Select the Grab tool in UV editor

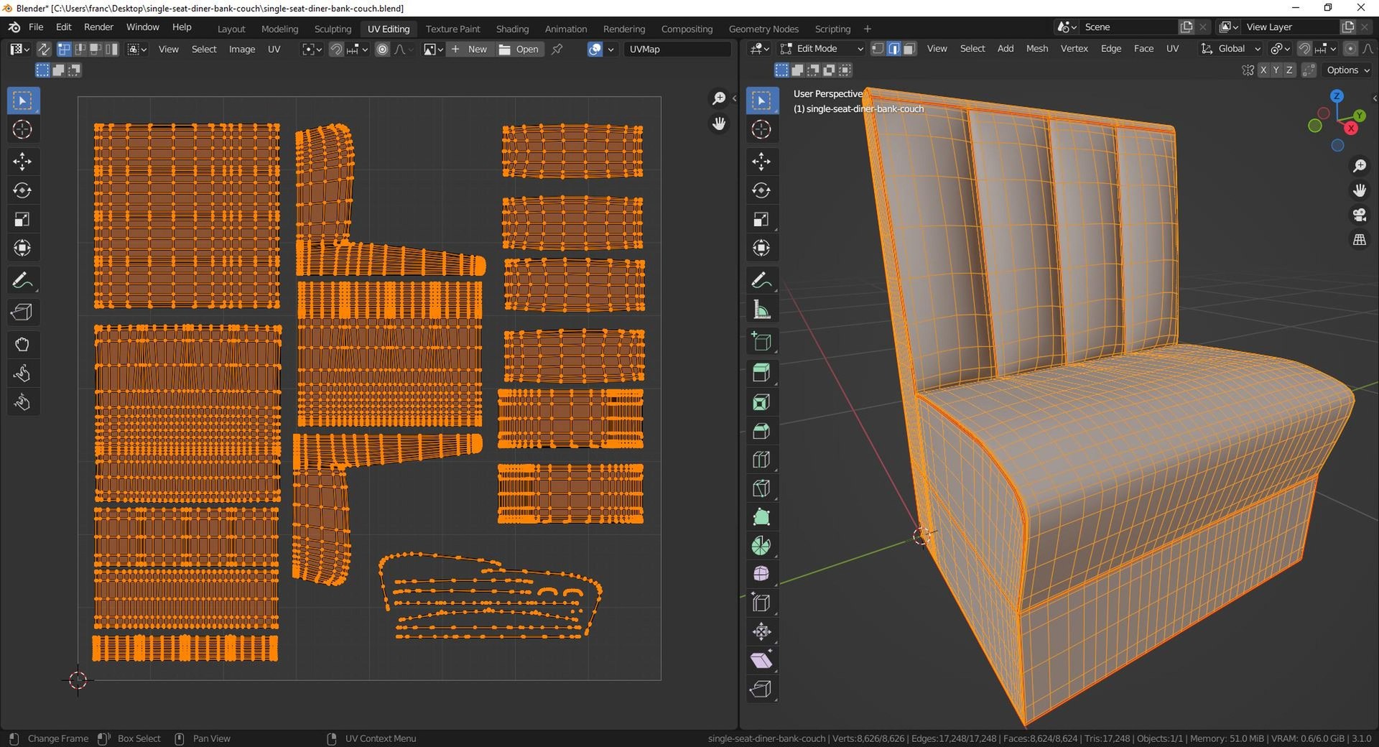(x=22, y=345)
